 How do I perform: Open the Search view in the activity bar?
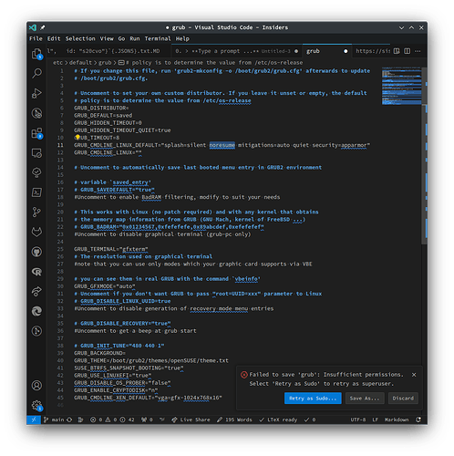pos(36,73)
